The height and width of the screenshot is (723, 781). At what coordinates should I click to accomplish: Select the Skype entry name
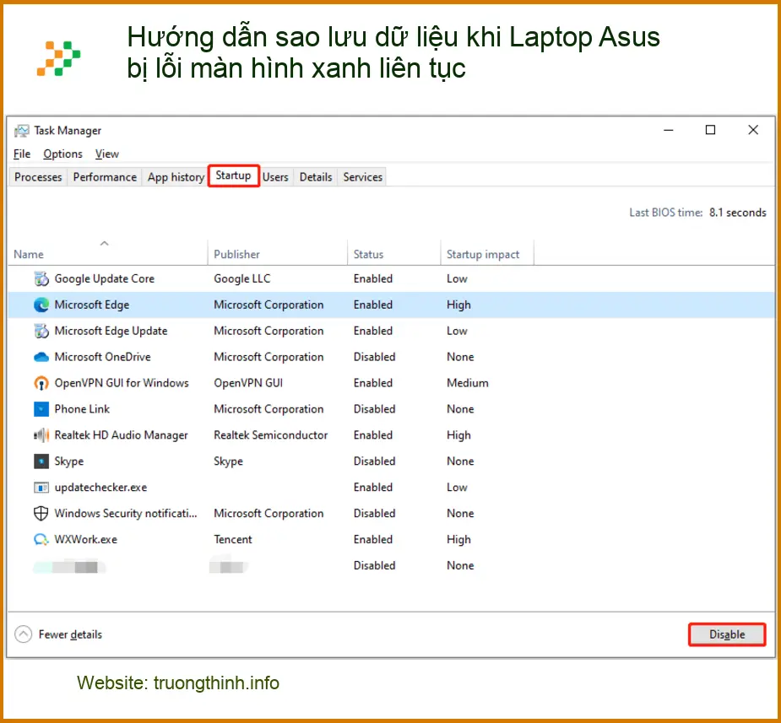[x=68, y=461]
